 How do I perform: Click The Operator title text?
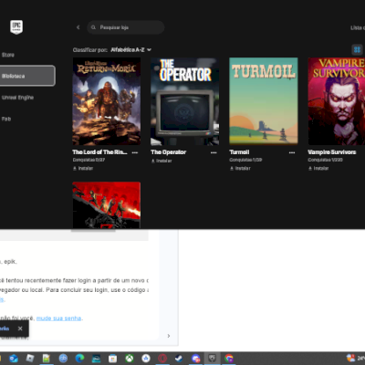click(169, 152)
